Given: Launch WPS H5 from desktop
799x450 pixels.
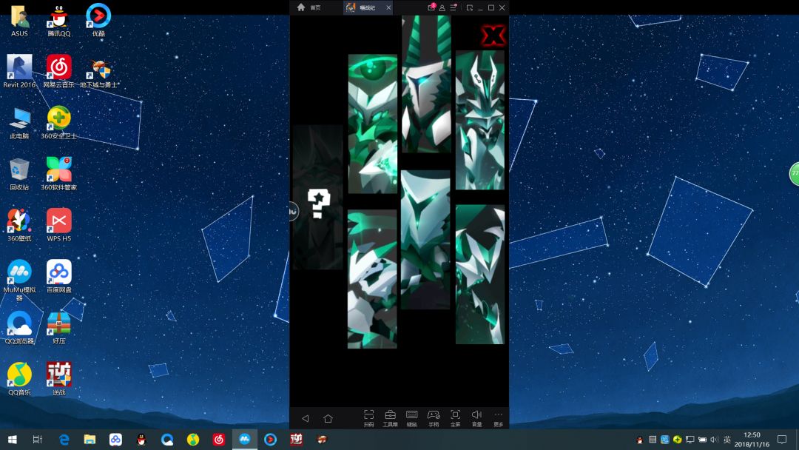Looking at the screenshot, I should [58, 225].
